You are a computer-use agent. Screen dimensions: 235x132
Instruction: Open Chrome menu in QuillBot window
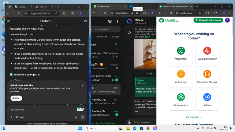(x=229, y=13)
